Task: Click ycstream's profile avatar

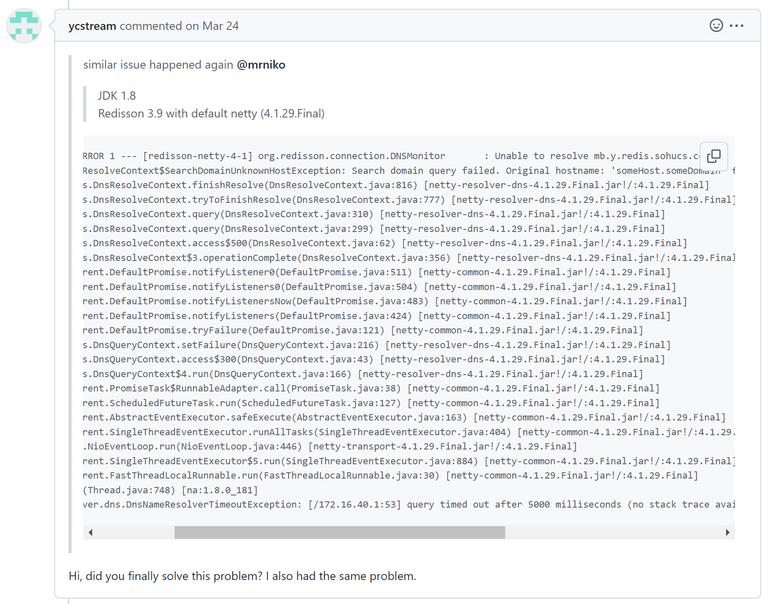Action: 24,26
